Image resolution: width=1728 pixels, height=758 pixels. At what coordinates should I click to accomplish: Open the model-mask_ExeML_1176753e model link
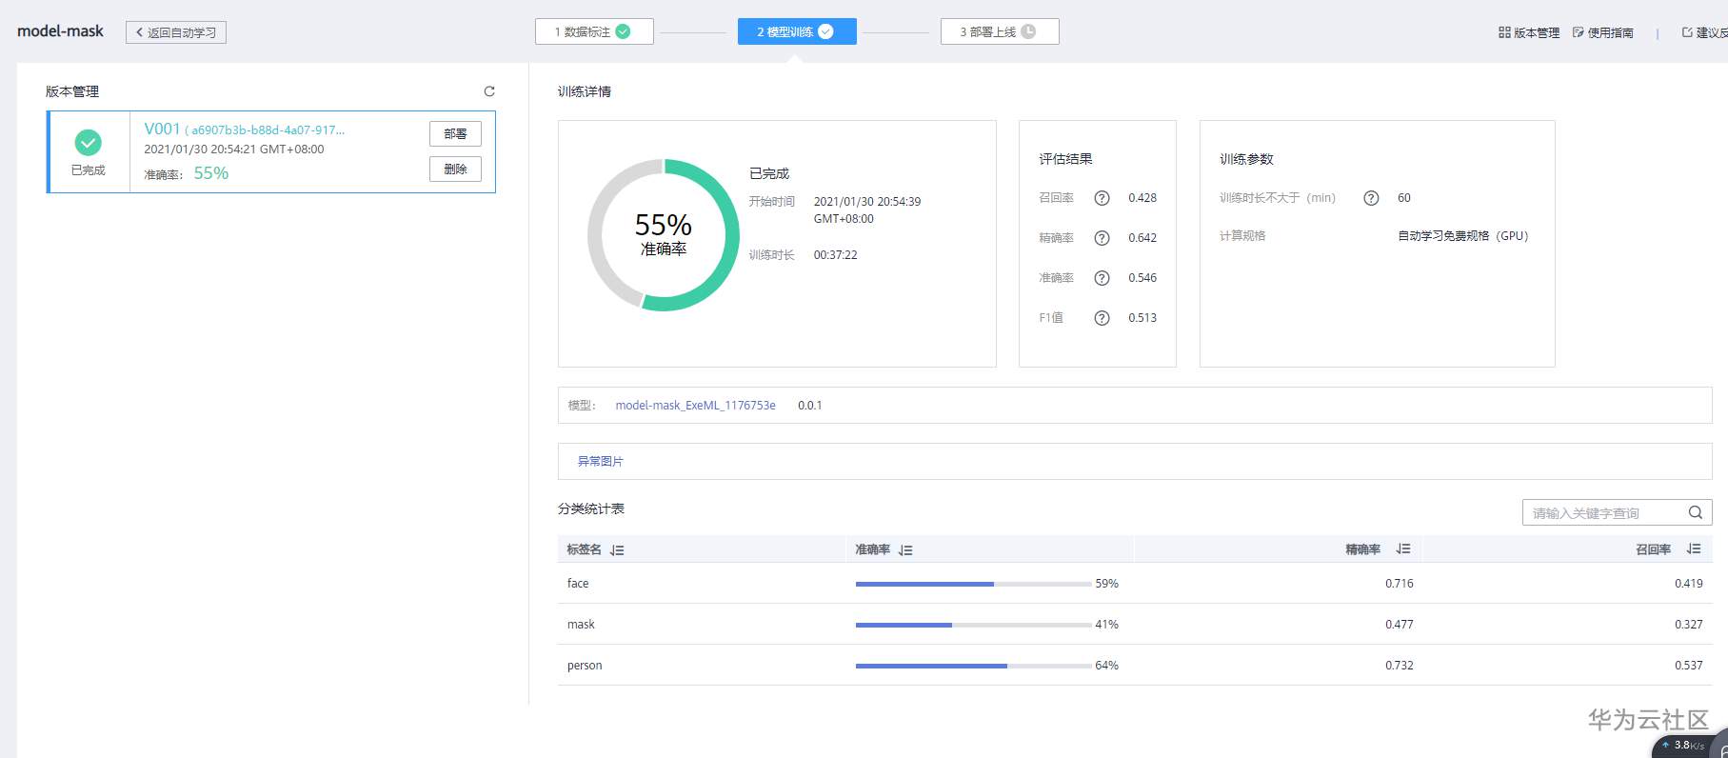[696, 406]
